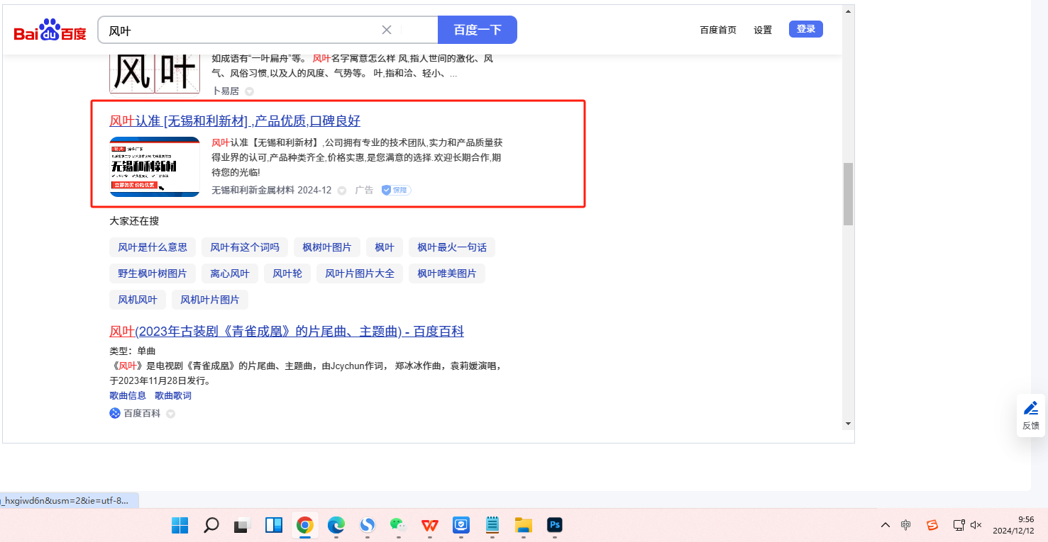1048x542 pixels.
Task: Click the page's vertical scrollbar thumb
Action: click(x=848, y=193)
